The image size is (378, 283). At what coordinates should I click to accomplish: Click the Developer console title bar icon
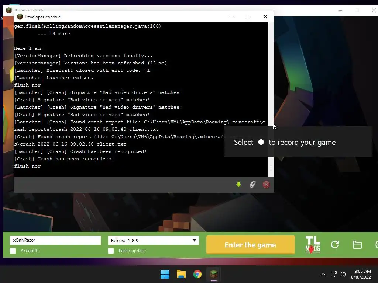point(20,17)
